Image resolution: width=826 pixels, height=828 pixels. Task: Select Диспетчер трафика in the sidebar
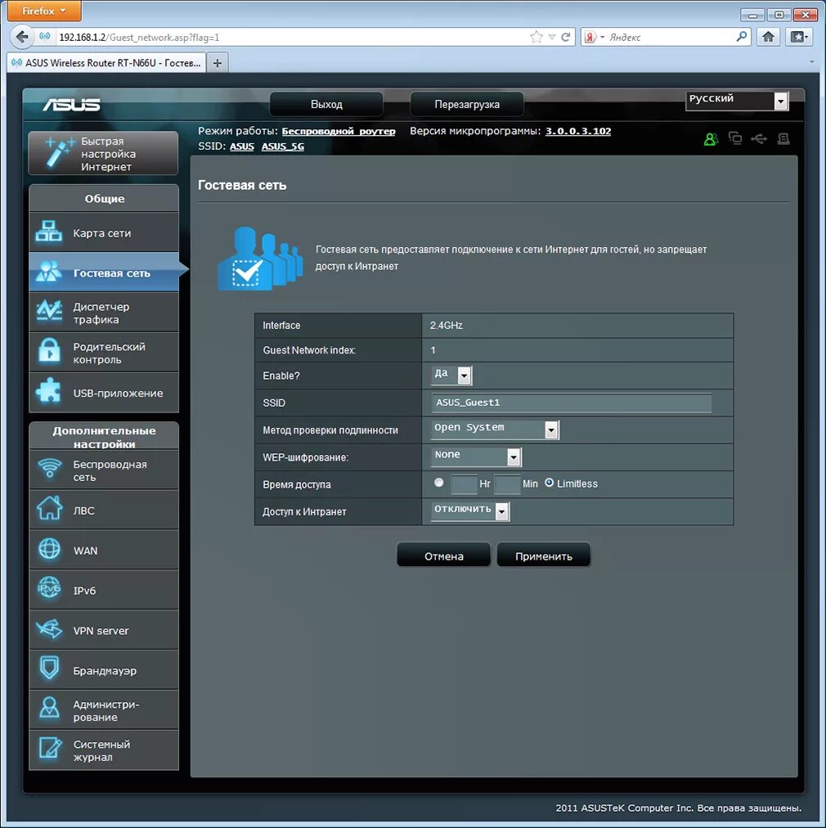coord(104,313)
